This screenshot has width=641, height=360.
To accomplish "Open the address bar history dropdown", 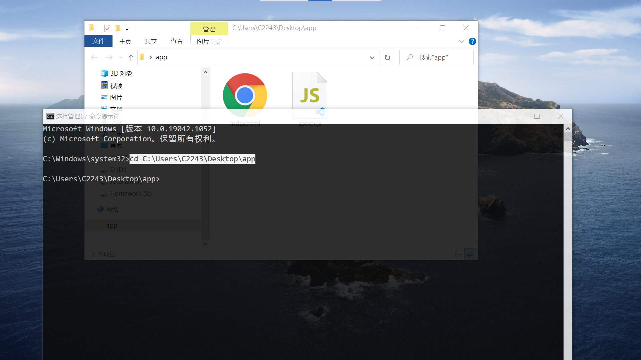I will point(372,58).
